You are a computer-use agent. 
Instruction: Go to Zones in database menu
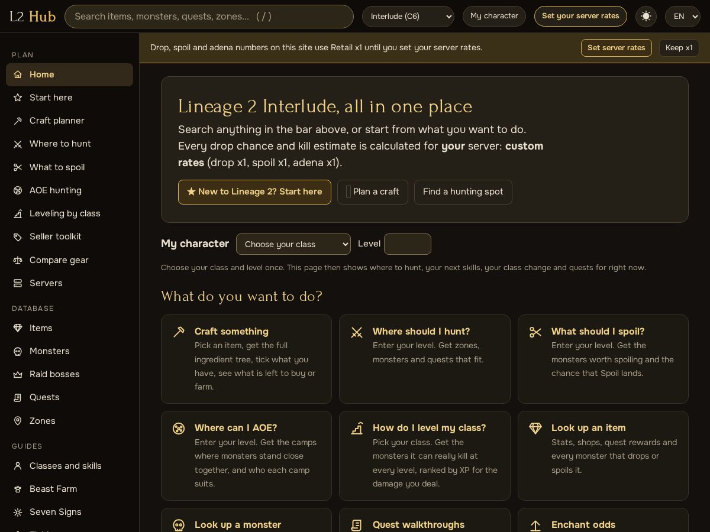69,421
